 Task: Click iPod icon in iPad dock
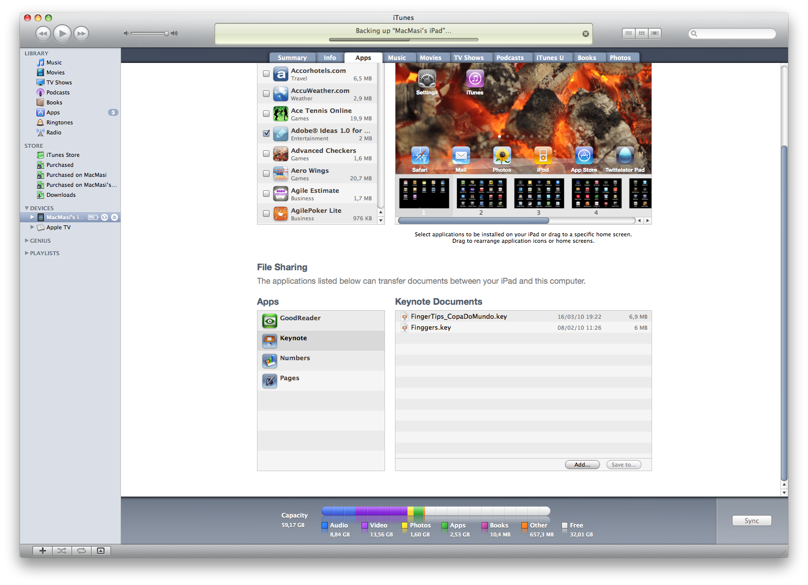tap(543, 156)
